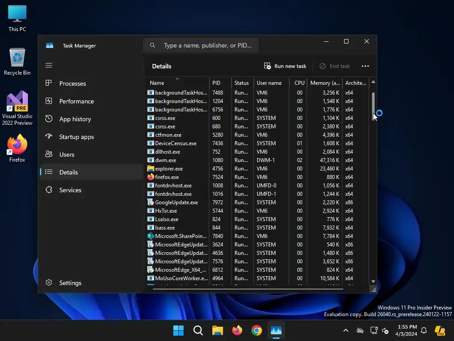The width and height of the screenshot is (454, 341).
Task: Select the firefox.exe process icon
Action: (150, 177)
